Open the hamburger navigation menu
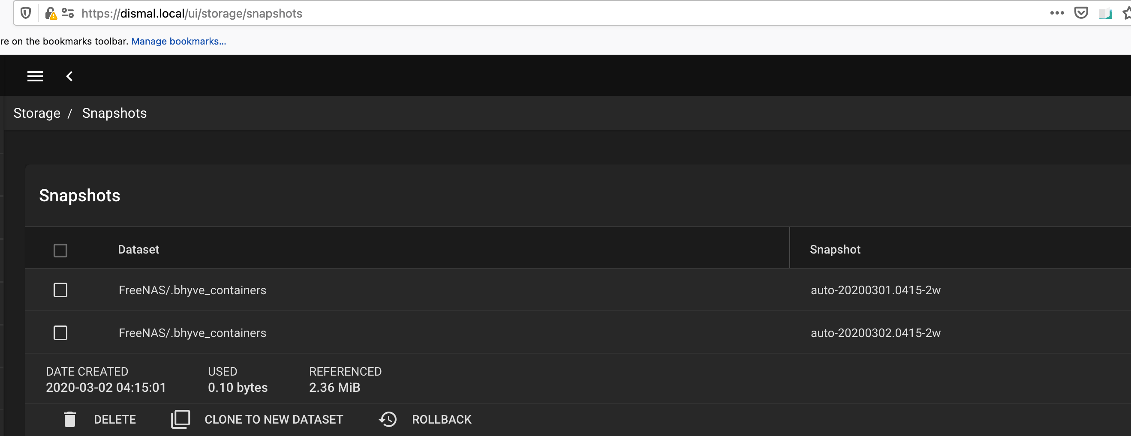Screen dimensions: 1131x436 [x=35, y=76]
